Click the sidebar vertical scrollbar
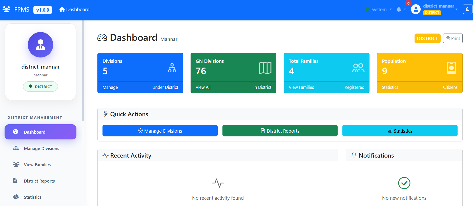Image resolution: width=473 pixels, height=206 pixels. click(x=83, y=71)
